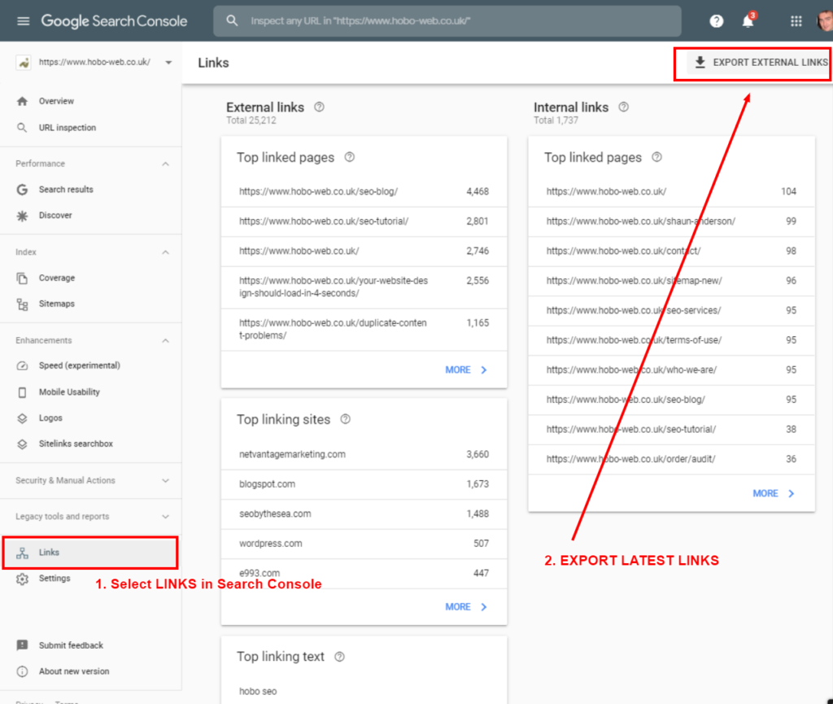
Task: Go to URL inspection
Action: point(67,128)
